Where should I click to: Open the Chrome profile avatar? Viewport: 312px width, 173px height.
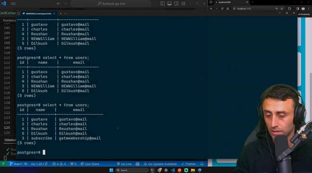pos(303,9)
